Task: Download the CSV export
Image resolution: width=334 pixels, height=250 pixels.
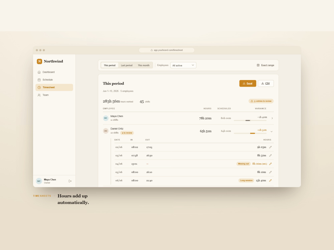Action: [x=266, y=83]
